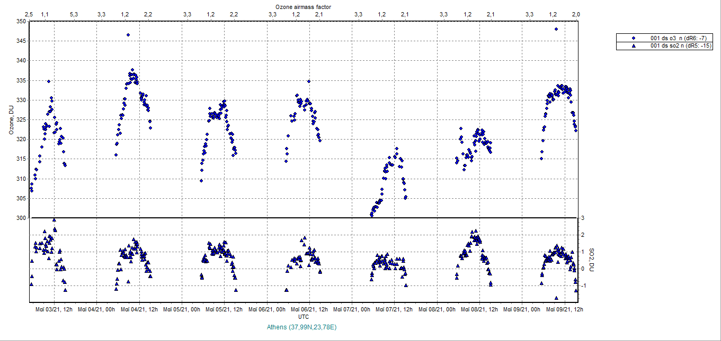Pick the highest ozone point on Mai 09
This screenshot has height=341, width=721.
tap(556, 29)
